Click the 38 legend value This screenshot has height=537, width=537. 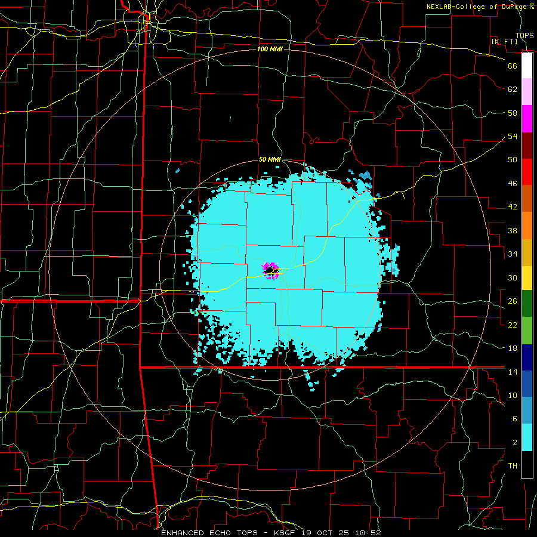point(513,230)
